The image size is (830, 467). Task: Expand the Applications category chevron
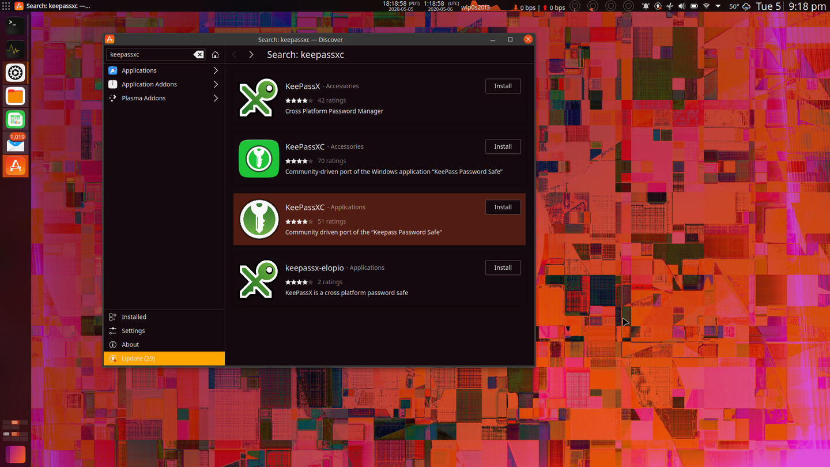tap(216, 70)
